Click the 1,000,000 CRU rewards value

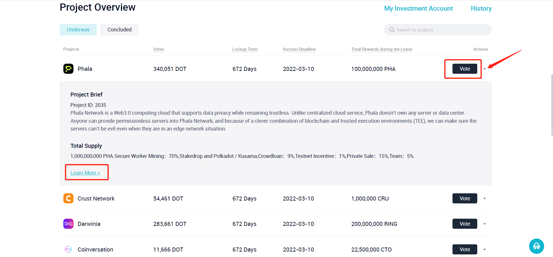coord(370,199)
